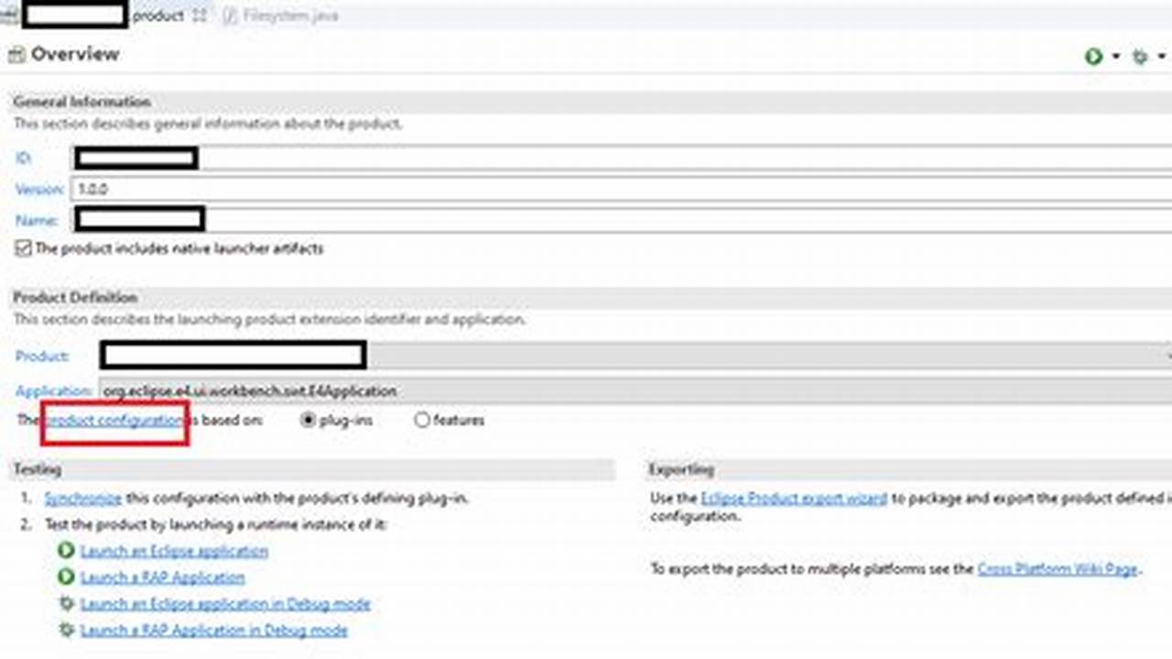
Task: Select the features radio button
Action: (x=421, y=420)
